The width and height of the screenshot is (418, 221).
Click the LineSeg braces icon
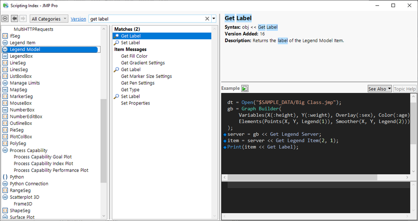click(5, 63)
